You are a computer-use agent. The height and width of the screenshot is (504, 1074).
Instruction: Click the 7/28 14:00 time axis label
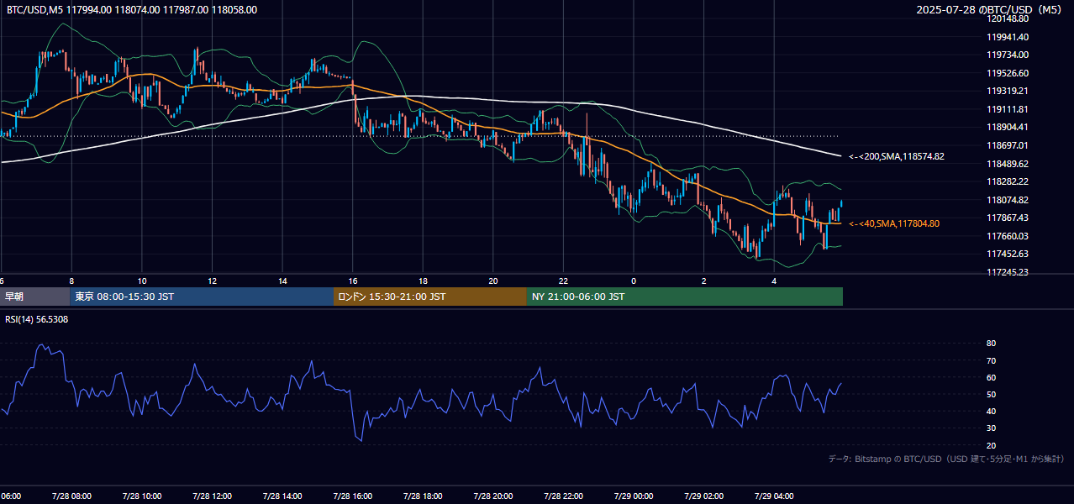(x=282, y=496)
